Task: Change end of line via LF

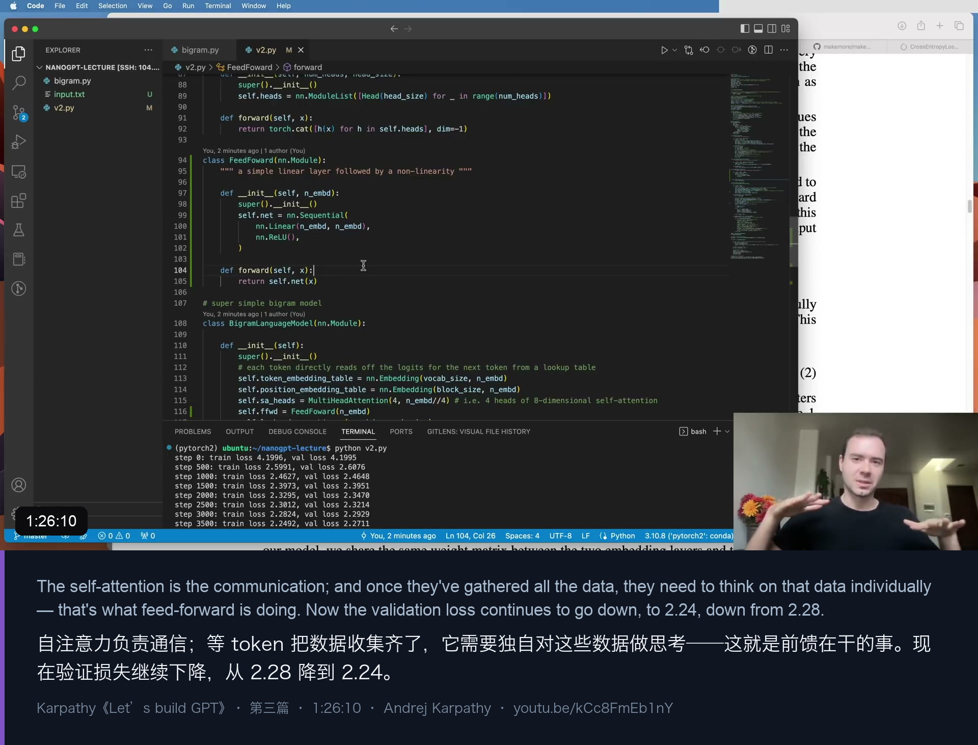Action: 586,536
